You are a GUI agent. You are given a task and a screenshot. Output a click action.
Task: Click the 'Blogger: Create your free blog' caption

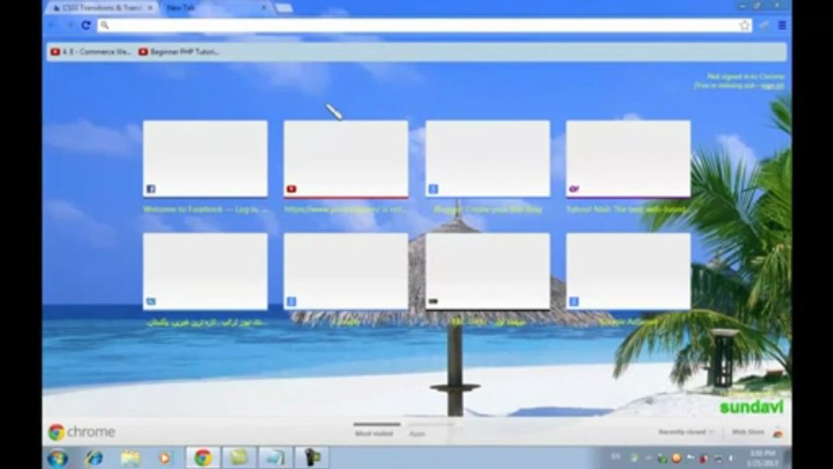(x=487, y=210)
